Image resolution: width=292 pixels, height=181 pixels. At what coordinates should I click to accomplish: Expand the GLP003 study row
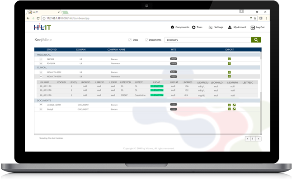(41, 59)
